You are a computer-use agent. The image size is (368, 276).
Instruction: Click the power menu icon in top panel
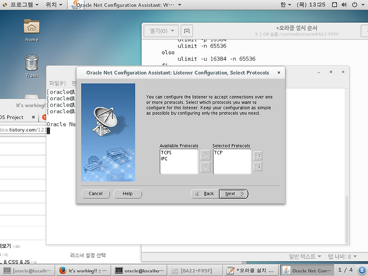pyautogui.click(x=355, y=5)
